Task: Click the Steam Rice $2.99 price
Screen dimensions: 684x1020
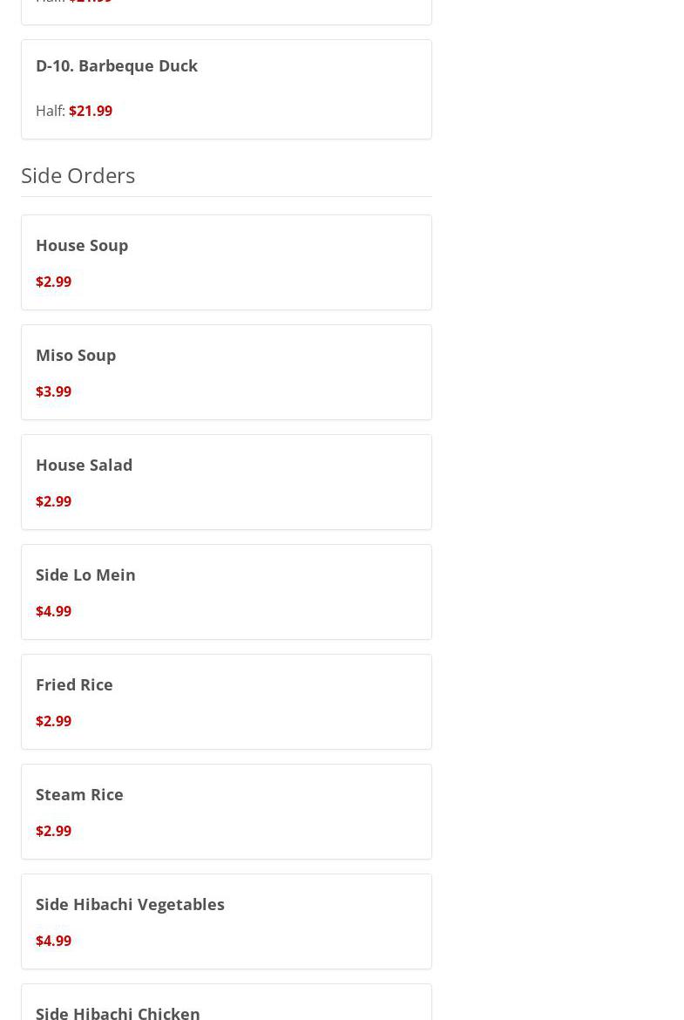Action: (x=53, y=831)
